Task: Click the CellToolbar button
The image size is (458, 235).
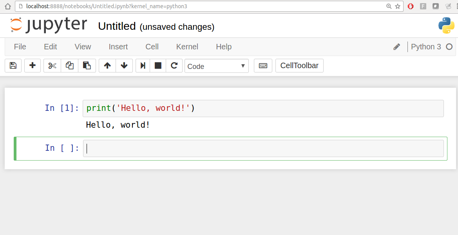Action: 299,66
